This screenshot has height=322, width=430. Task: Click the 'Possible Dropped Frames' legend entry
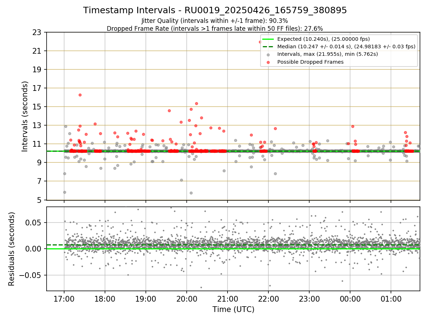pos(311,62)
